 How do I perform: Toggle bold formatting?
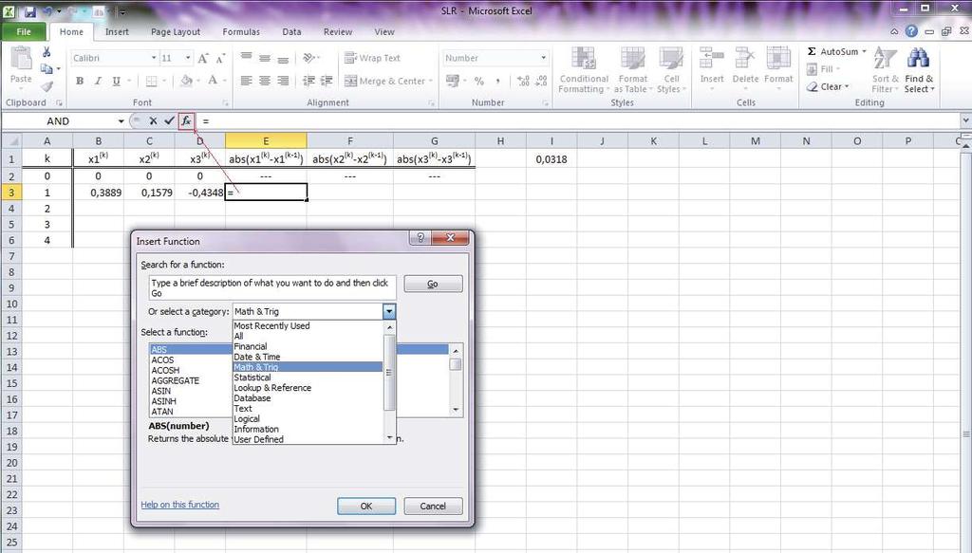point(80,82)
